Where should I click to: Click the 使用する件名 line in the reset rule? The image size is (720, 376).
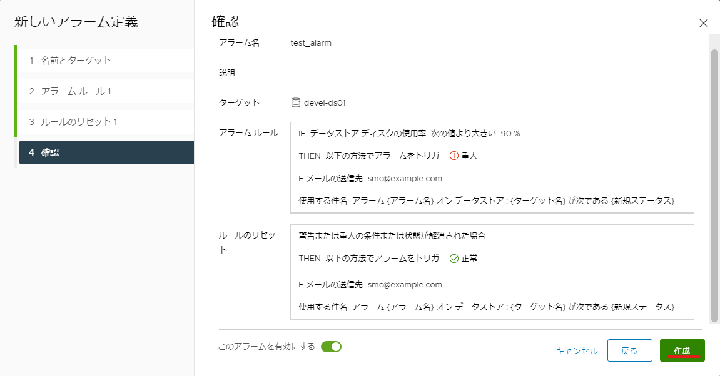486,307
